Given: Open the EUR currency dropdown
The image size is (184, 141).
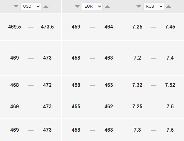Looking at the screenshot, I should [x=92, y=6].
